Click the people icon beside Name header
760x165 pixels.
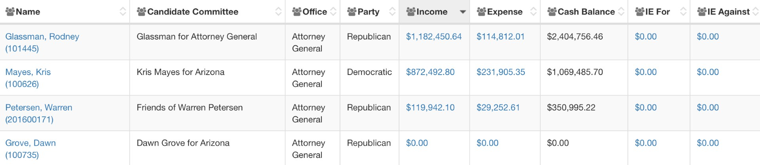(x=10, y=12)
